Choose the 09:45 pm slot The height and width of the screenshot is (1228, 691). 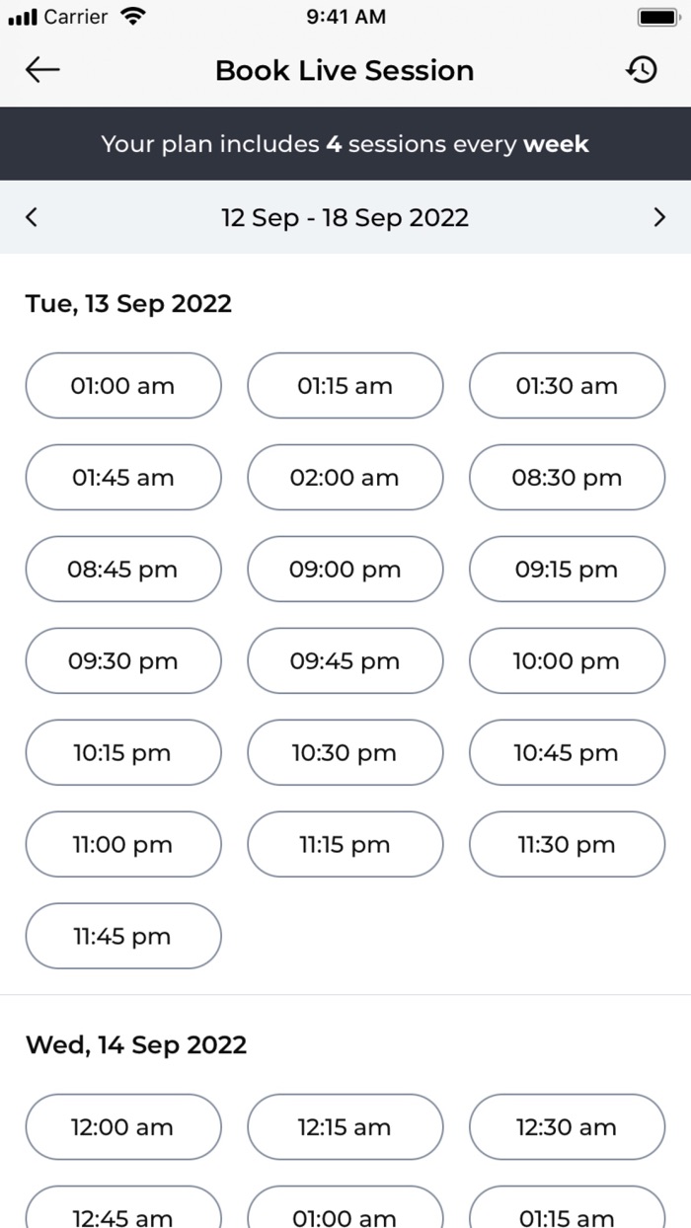coord(345,661)
